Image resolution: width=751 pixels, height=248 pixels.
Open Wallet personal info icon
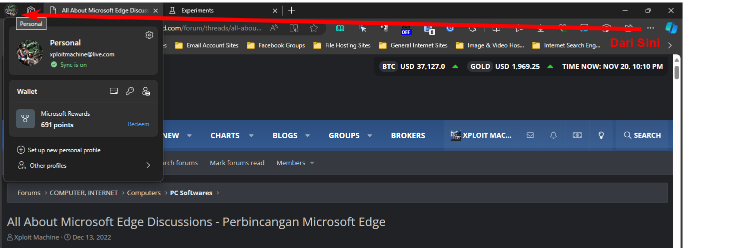pyautogui.click(x=146, y=91)
